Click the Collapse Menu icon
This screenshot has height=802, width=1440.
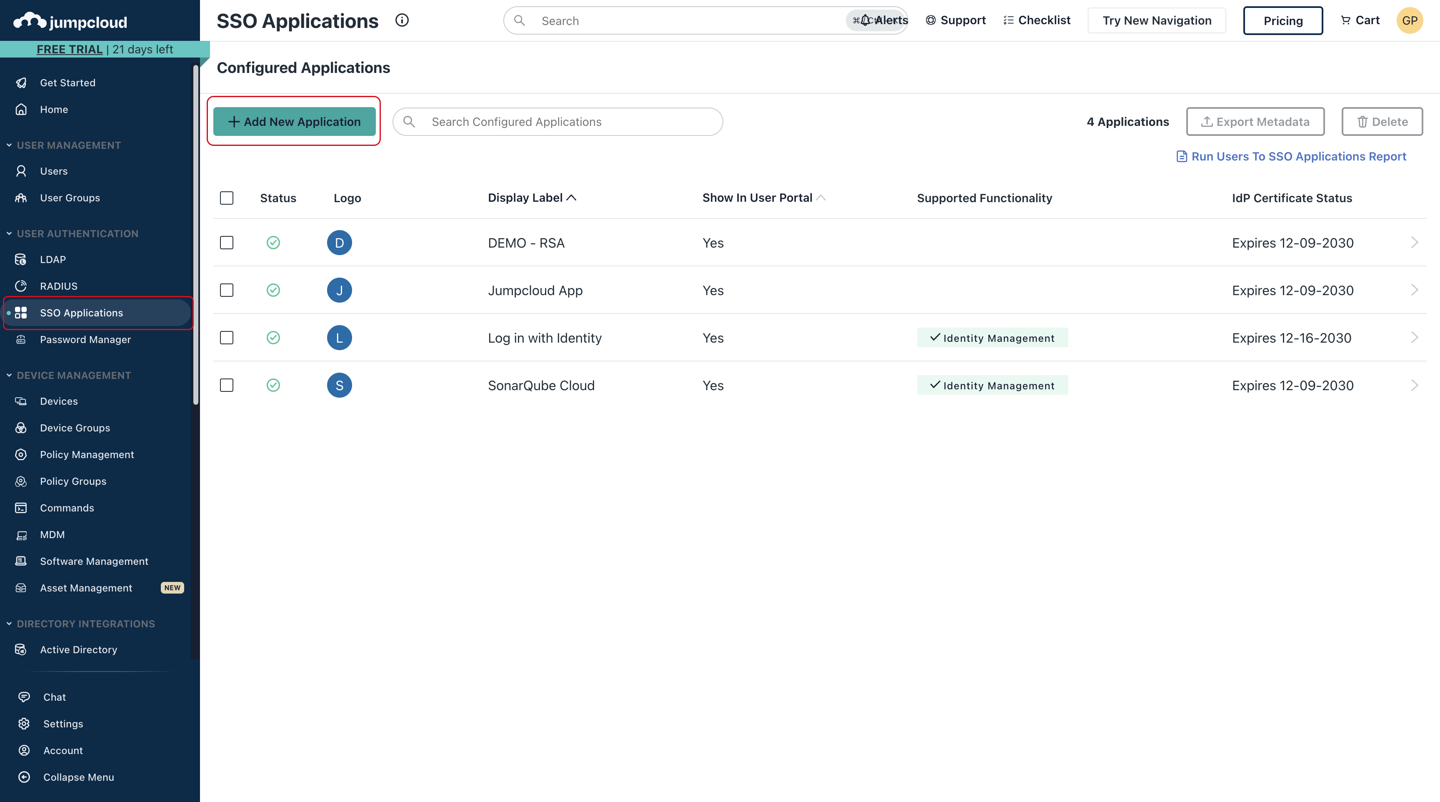click(24, 777)
